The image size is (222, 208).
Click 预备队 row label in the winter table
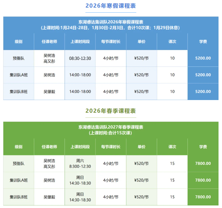coord(19,58)
